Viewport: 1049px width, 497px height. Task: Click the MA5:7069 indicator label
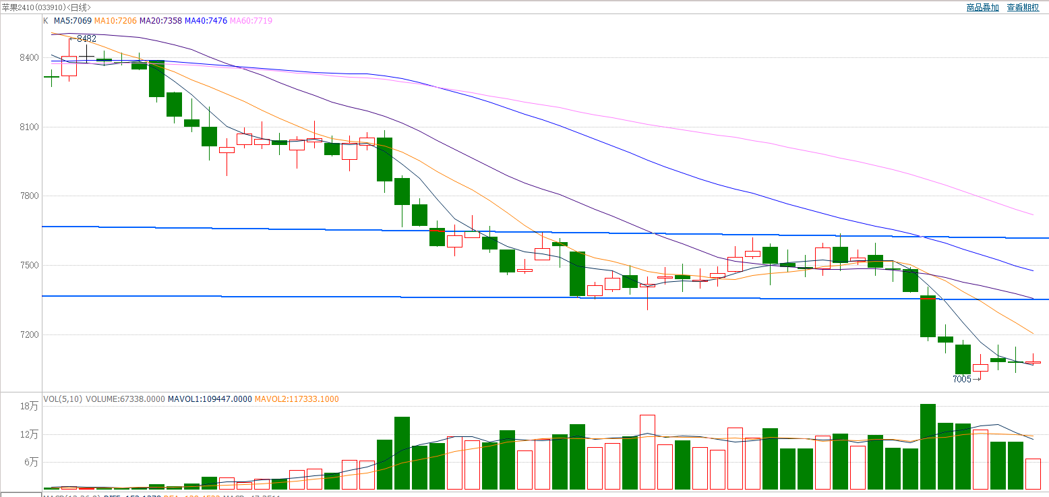click(x=72, y=21)
